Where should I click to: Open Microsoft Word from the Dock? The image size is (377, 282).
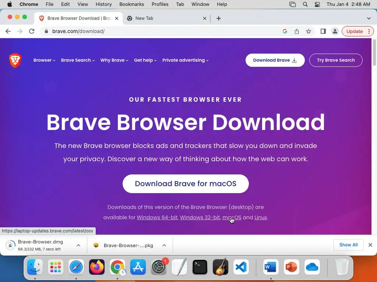point(271,267)
